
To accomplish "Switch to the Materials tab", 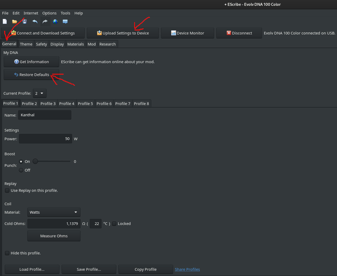I will click(76, 44).
